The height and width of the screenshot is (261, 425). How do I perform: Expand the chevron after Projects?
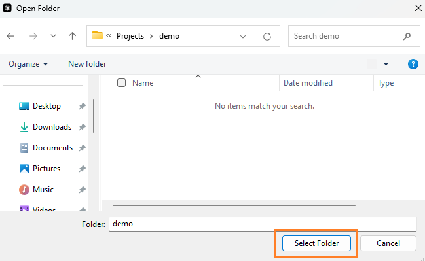(x=151, y=36)
